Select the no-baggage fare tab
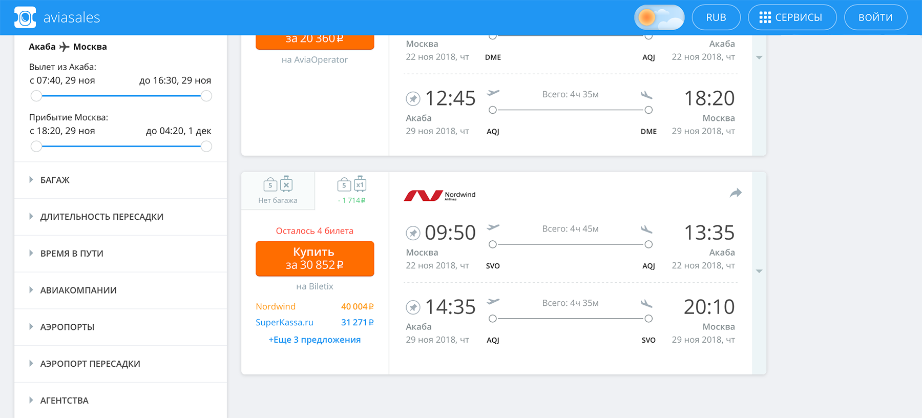This screenshot has height=418, width=922. [278, 191]
